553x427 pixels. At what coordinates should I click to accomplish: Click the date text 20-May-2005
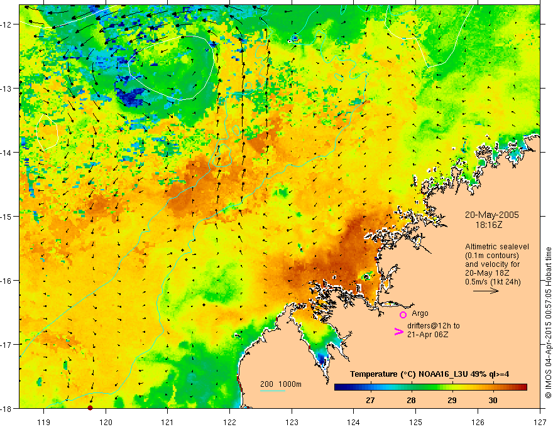tap(491, 215)
